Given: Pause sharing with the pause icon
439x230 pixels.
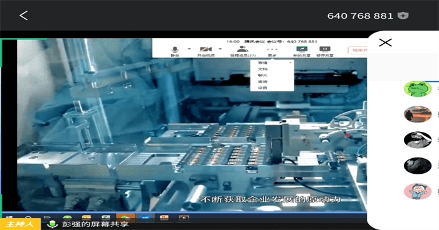Looking at the screenshot, I should pos(325,51).
